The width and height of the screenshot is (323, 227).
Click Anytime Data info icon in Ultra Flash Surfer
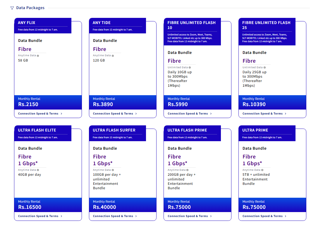[113, 170]
